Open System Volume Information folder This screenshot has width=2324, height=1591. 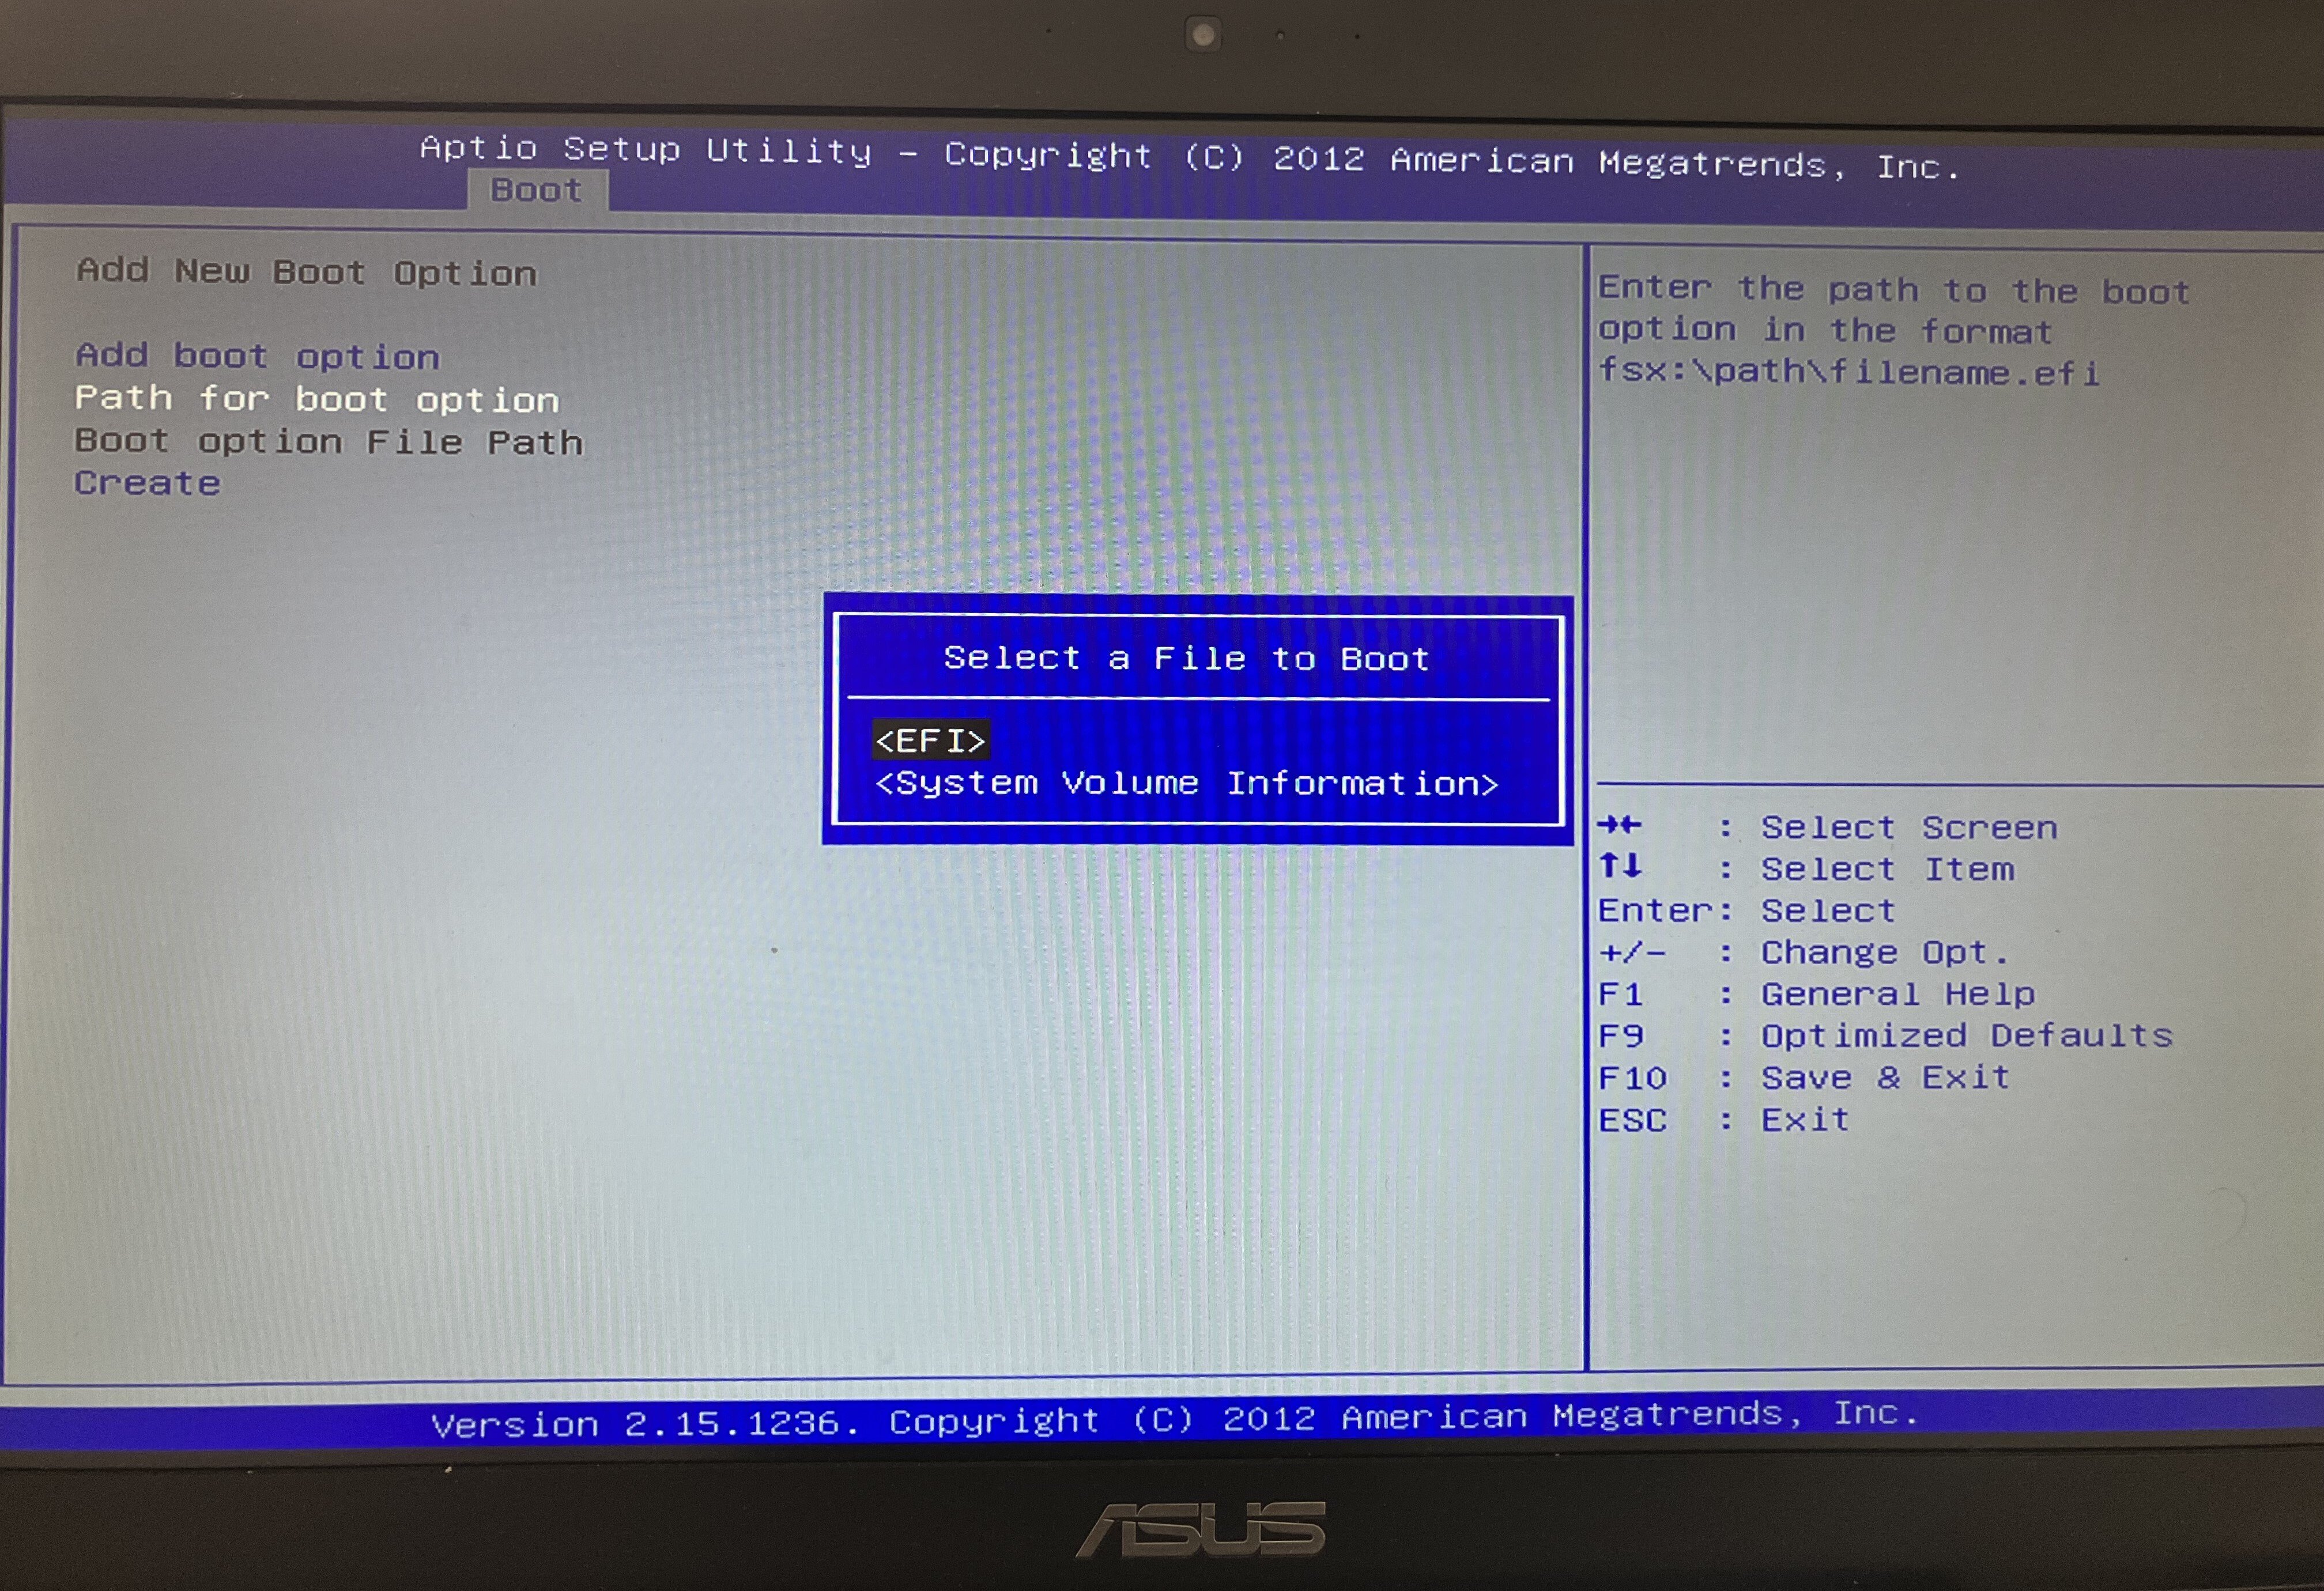tap(1187, 783)
